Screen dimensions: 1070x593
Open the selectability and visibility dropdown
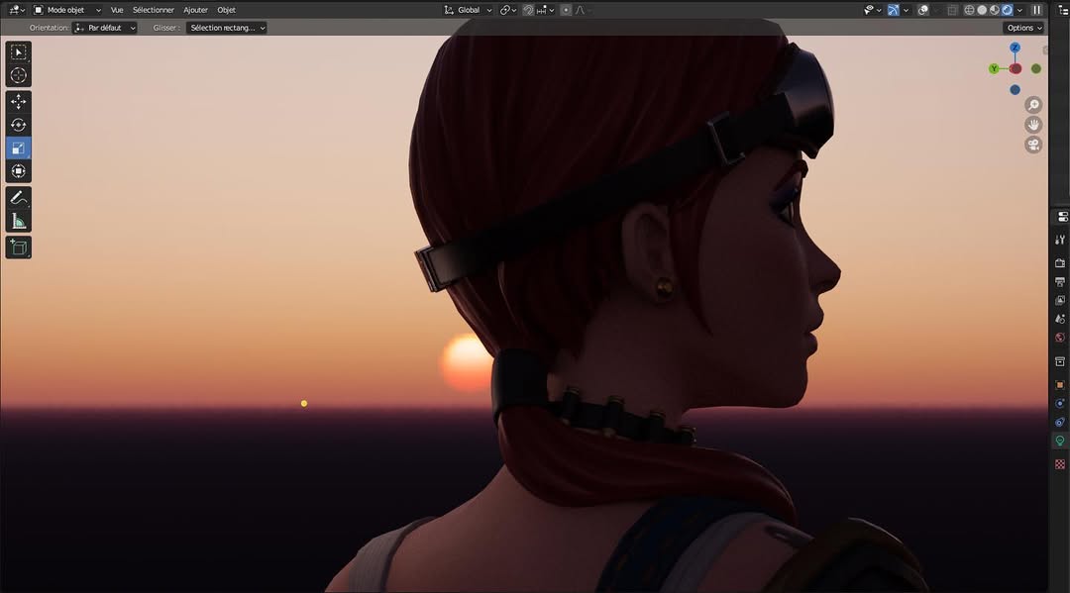pos(872,10)
